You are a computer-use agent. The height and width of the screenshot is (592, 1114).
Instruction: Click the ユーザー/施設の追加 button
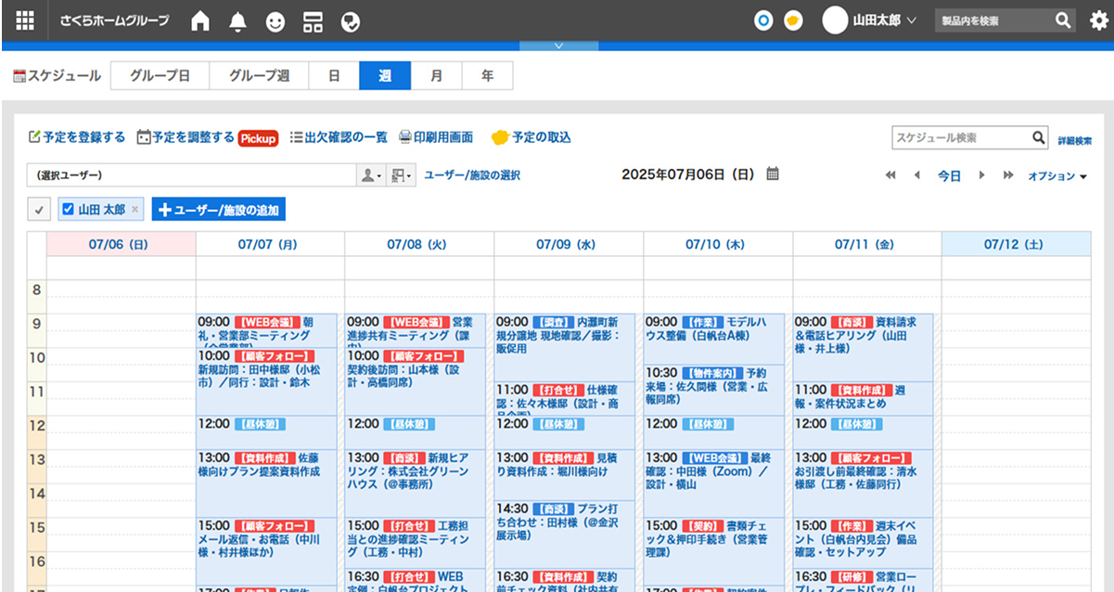219,210
